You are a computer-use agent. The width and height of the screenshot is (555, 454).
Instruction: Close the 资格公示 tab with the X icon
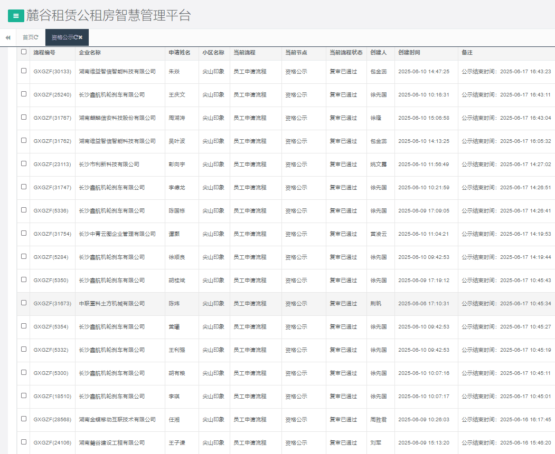(81, 37)
